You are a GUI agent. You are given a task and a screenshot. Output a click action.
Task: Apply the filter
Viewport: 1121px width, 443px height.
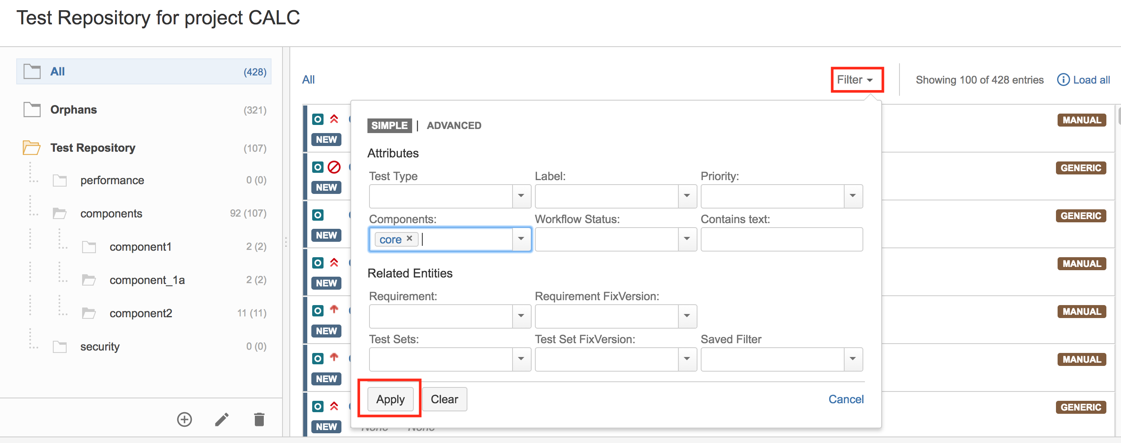pos(390,399)
